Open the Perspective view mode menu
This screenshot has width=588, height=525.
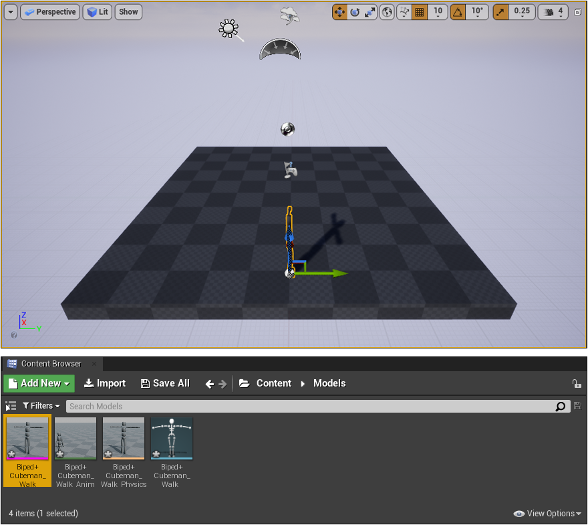[50, 12]
